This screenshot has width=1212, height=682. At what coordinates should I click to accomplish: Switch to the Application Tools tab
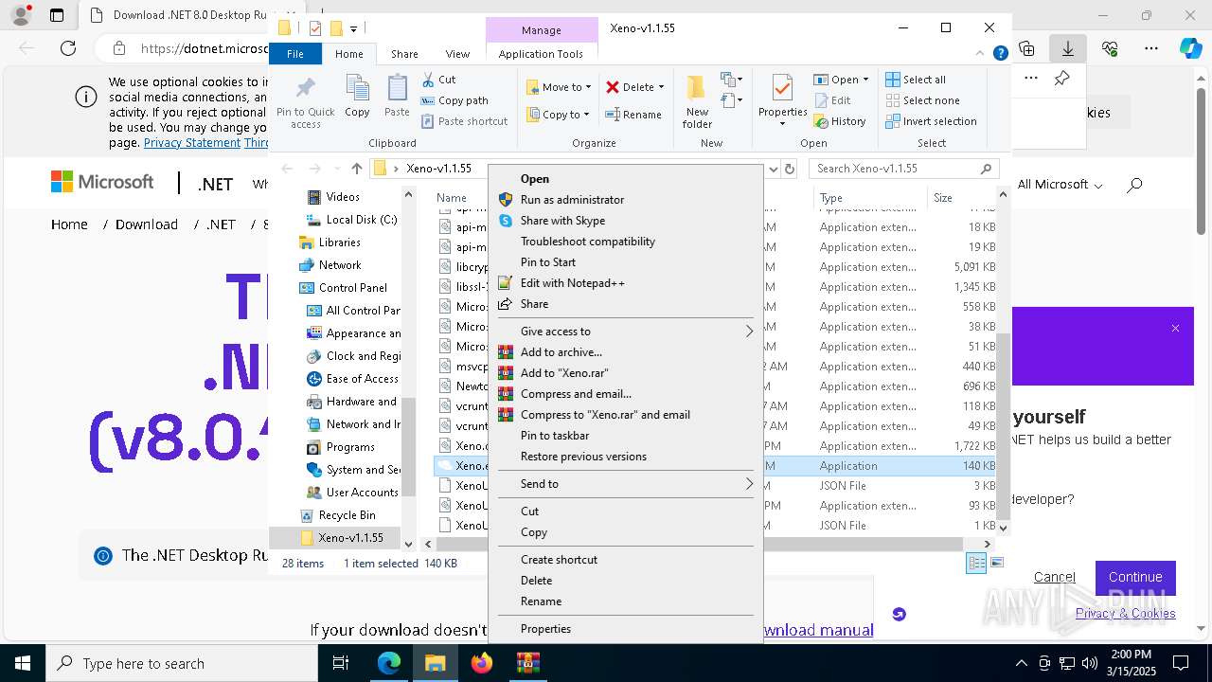(541, 54)
